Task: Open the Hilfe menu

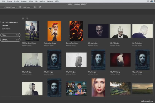Action: pyautogui.click(x=57, y=1)
